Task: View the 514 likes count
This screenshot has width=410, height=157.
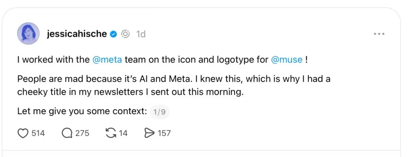Action: pos(38,134)
